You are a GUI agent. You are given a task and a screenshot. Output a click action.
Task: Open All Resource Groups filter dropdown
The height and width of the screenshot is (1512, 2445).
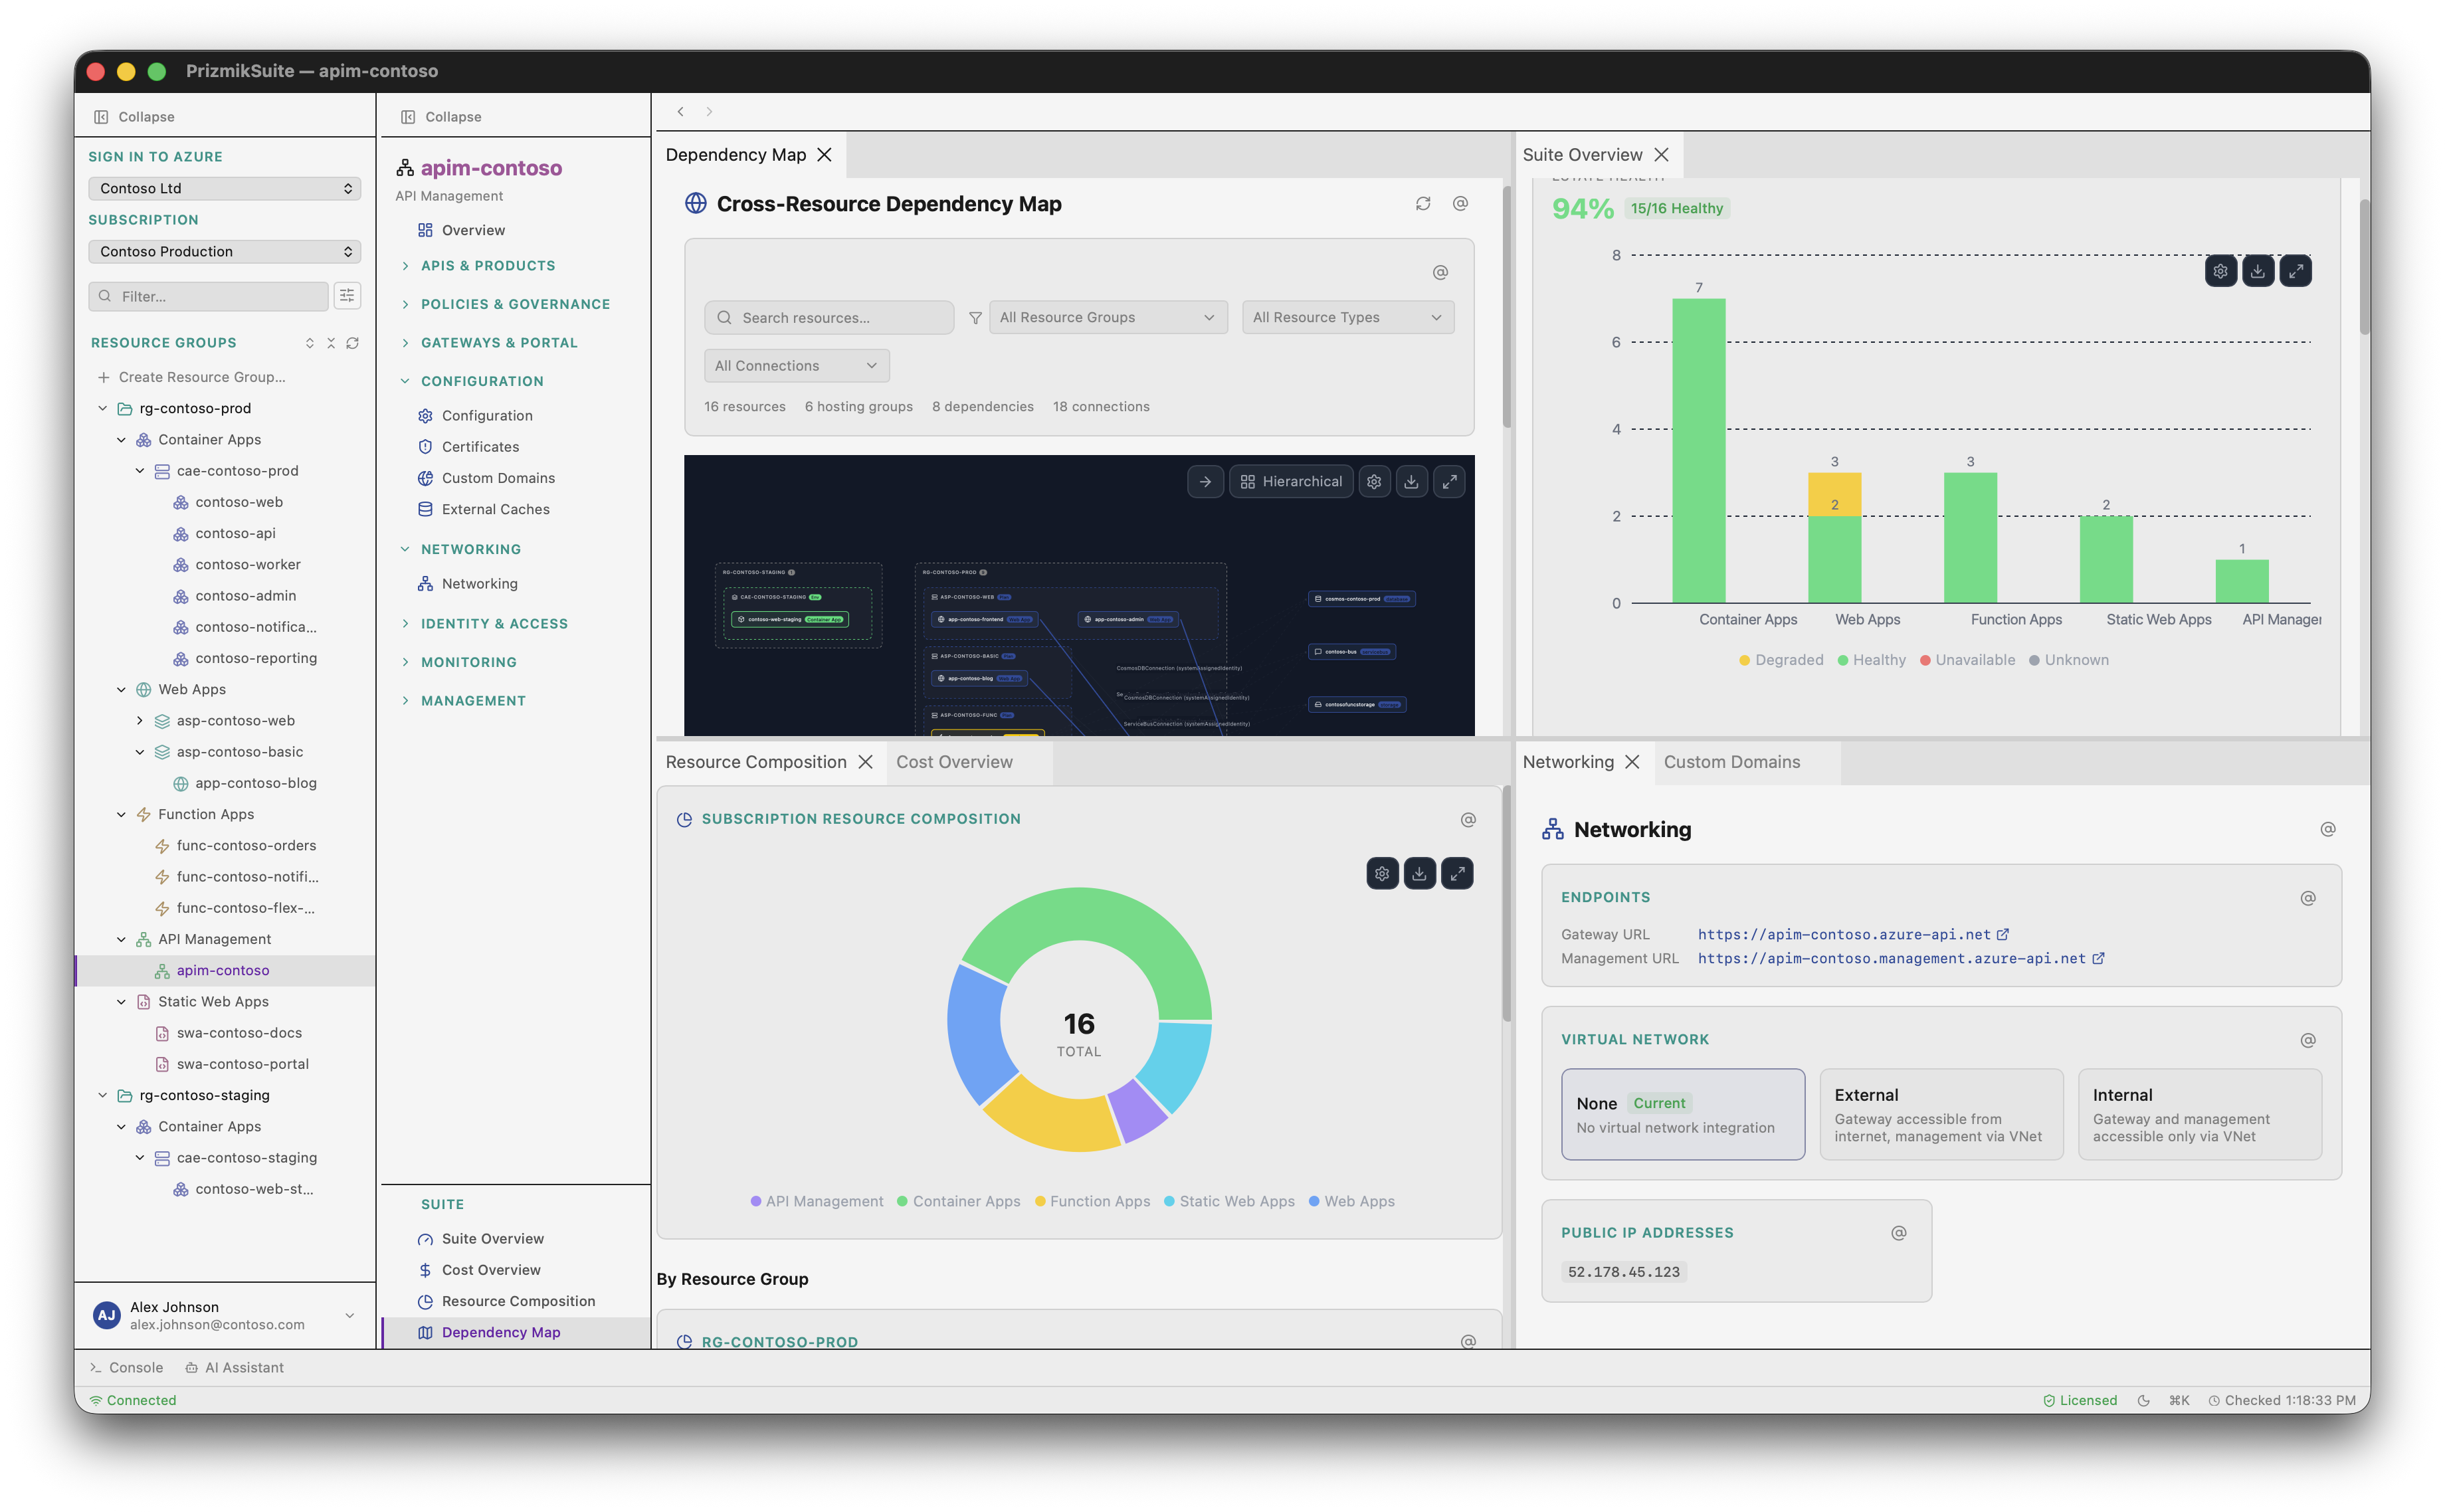[x=1108, y=318]
